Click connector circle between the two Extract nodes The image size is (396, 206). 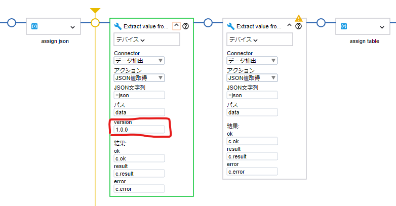pos(208,23)
